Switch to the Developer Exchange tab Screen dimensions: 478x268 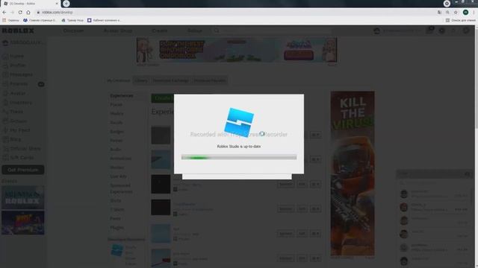(171, 80)
